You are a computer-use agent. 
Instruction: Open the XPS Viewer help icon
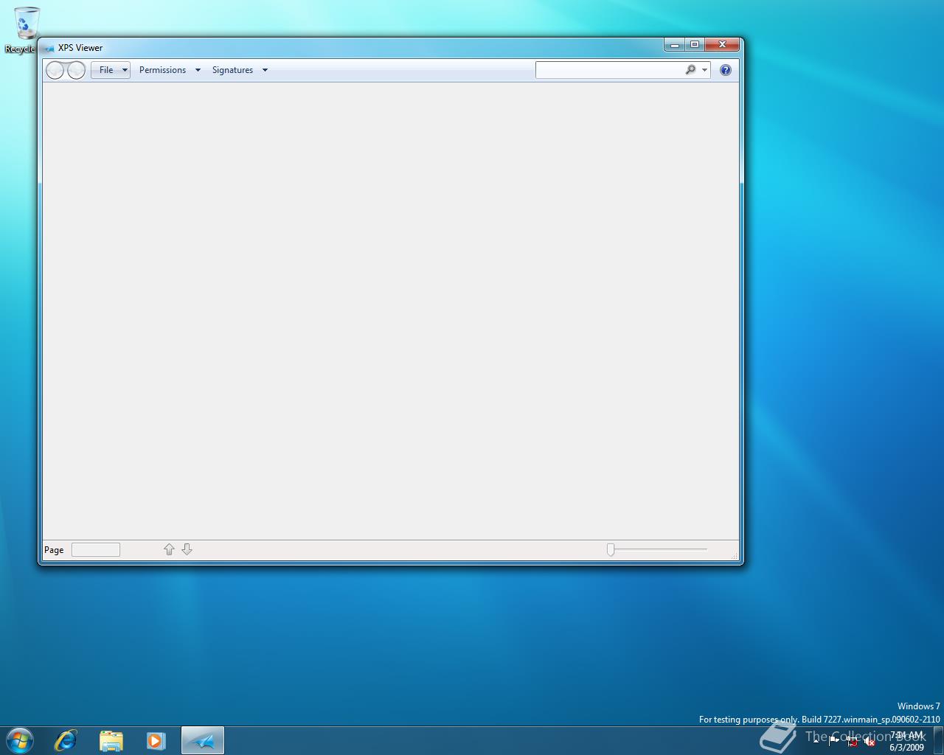[726, 70]
